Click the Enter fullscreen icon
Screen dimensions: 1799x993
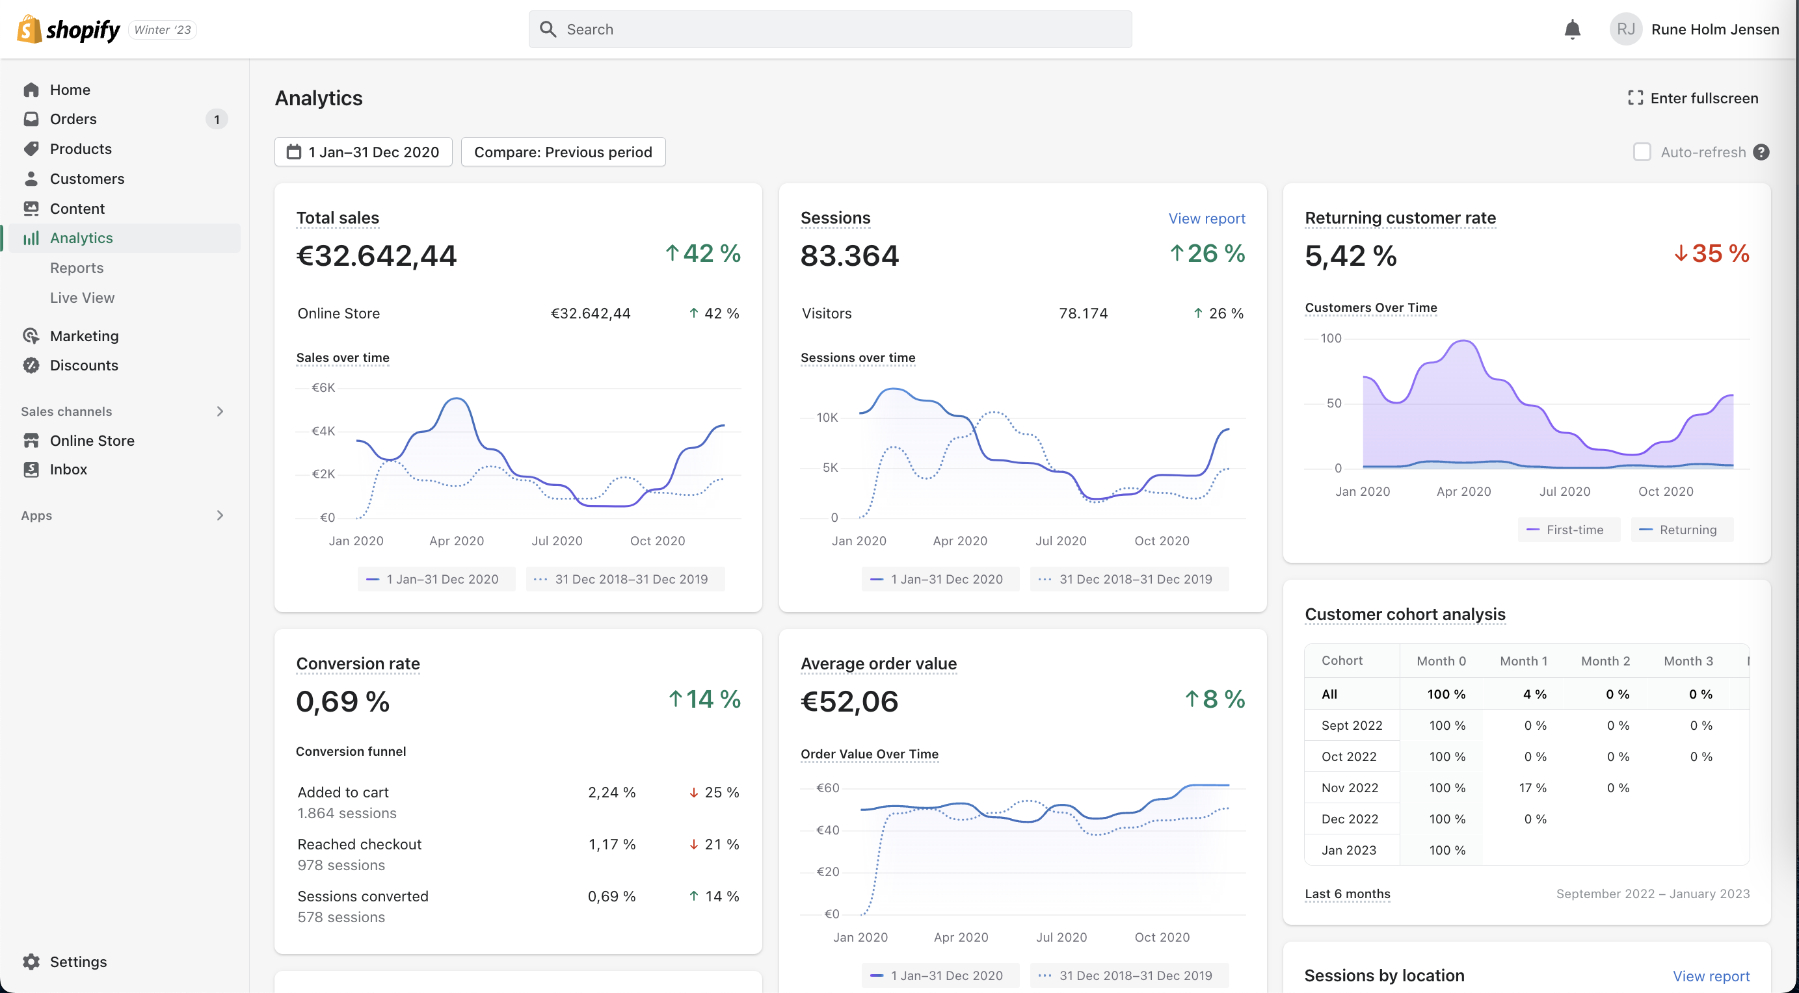tap(1635, 97)
